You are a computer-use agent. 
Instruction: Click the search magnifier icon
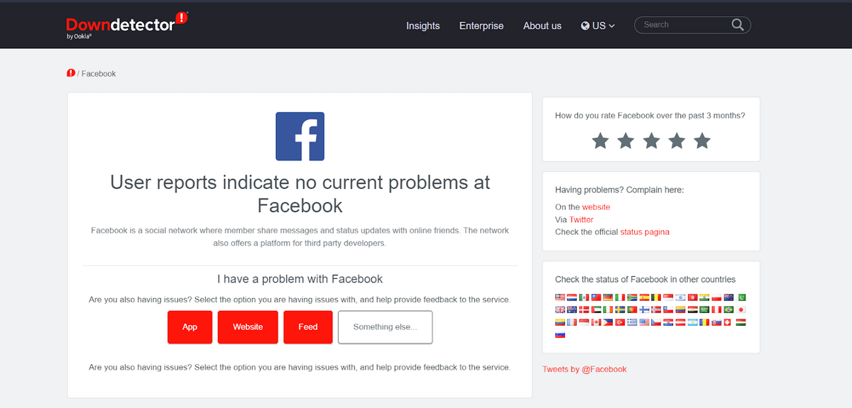pyautogui.click(x=738, y=25)
